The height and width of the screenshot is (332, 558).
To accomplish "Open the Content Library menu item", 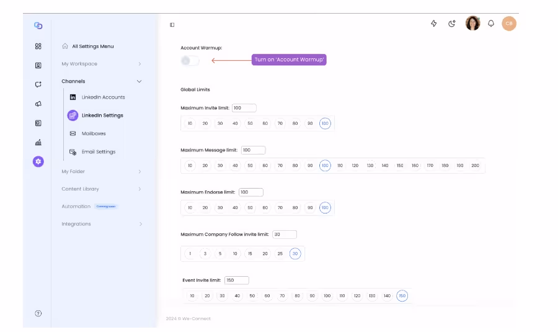I will (80, 189).
